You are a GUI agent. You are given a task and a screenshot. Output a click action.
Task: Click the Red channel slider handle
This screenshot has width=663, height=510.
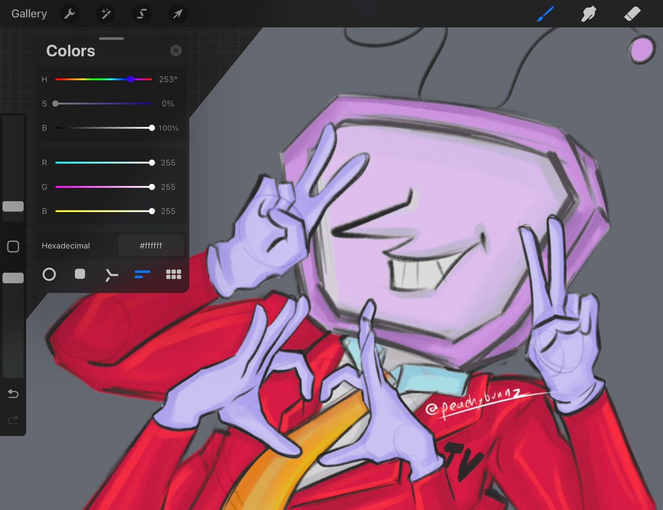click(152, 162)
